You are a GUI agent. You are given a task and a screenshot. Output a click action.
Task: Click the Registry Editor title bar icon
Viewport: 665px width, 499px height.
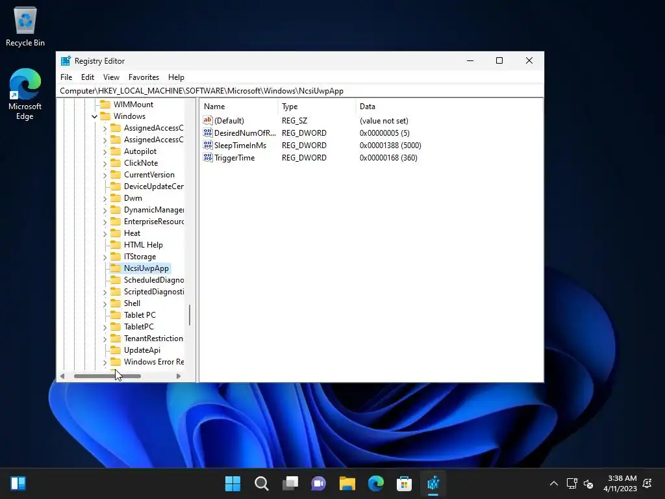tap(66, 60)
